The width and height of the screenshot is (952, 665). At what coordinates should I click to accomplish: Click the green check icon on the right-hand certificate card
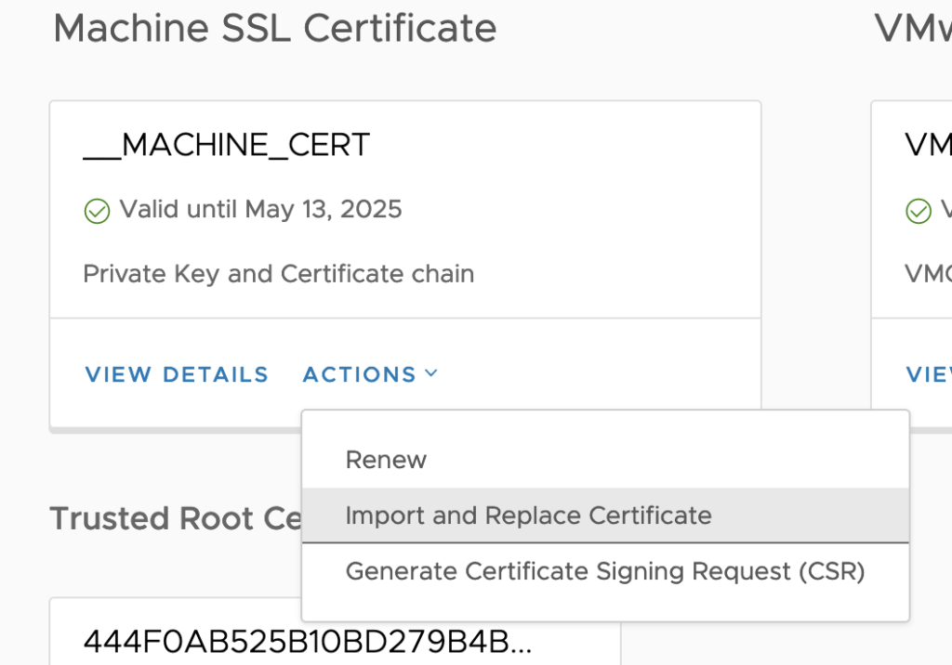pyautogui.click(x=919, y=211)
